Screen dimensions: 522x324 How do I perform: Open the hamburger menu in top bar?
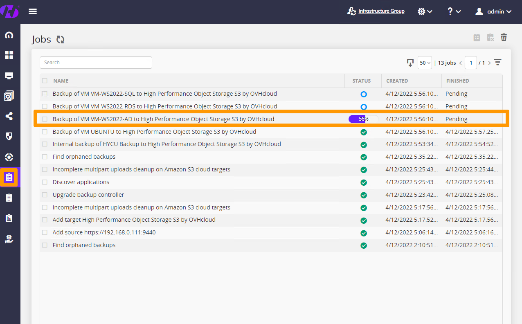point(33,11)
